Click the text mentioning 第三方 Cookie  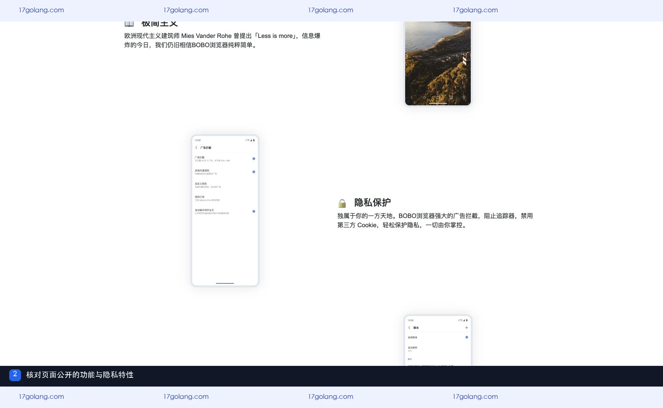tap(435, 220)
